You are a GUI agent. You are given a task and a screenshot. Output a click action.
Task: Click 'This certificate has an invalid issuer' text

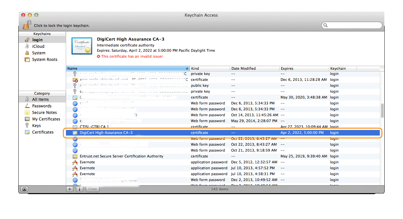click(x=132, y=56)
